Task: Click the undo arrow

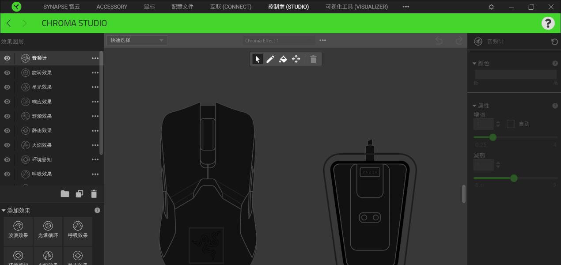Action: pyautogui.click(x=439, y=41)
